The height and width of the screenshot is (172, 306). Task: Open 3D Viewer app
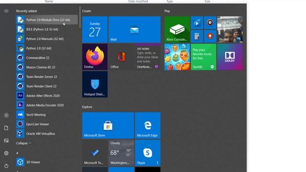click(47, 162)
